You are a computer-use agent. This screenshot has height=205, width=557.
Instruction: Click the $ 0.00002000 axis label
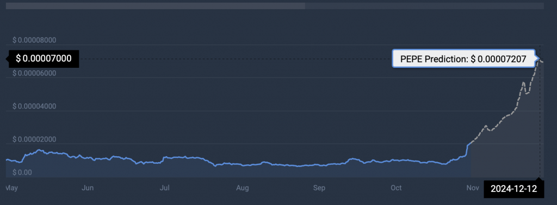point(34,139)
